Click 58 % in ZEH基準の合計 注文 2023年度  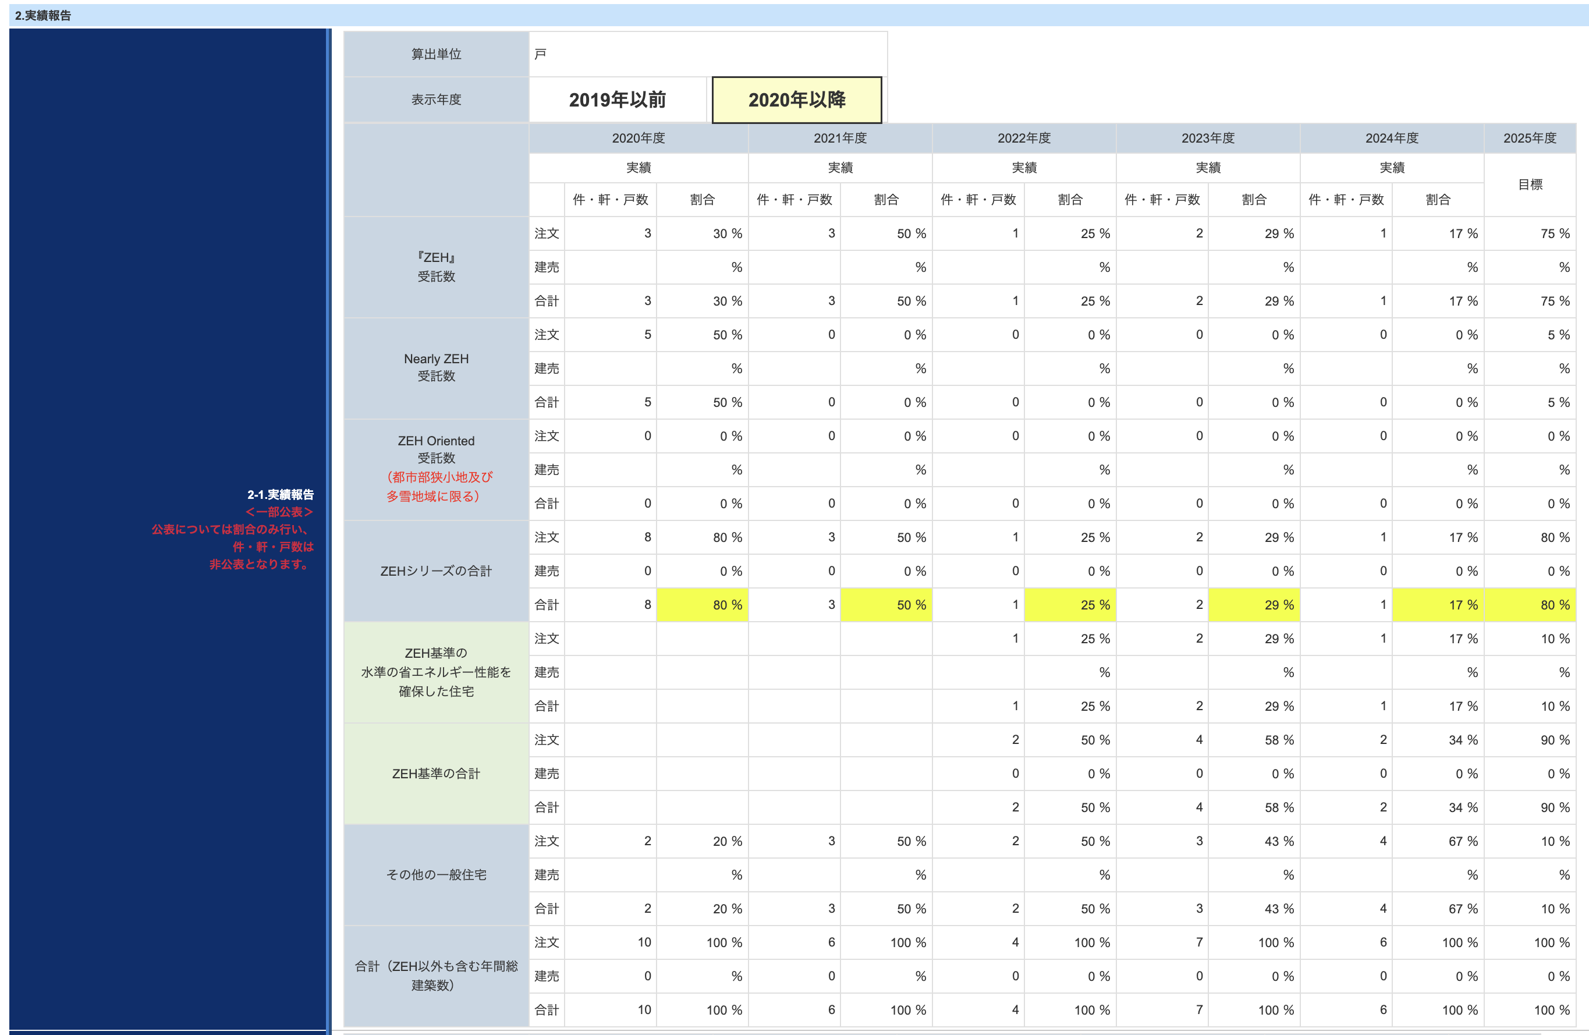pos(1254,740)
